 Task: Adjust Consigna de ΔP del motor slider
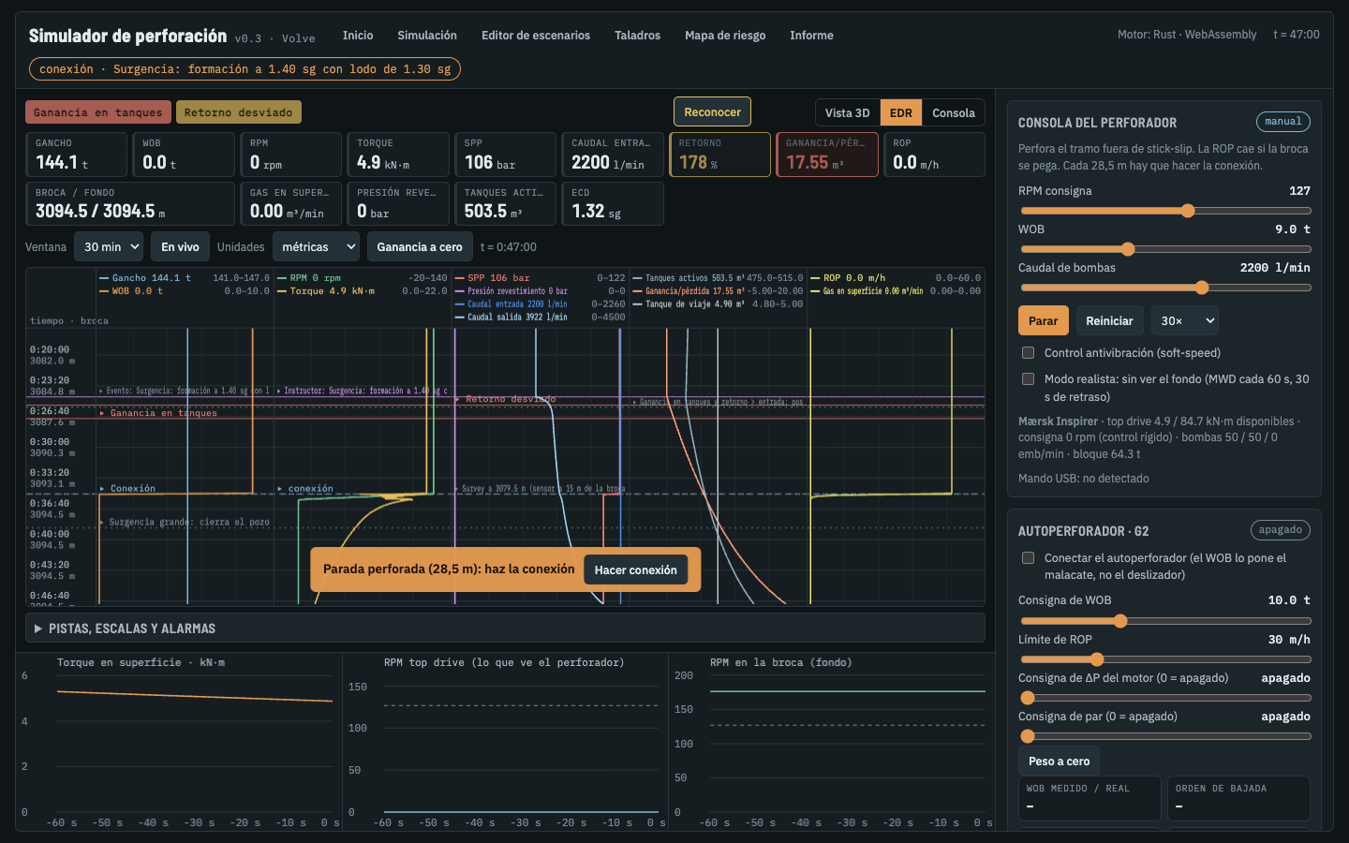click(1164, 698)
